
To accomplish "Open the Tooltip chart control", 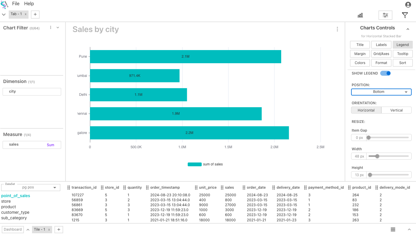I will pyautogui.click(x=403, y=54).
